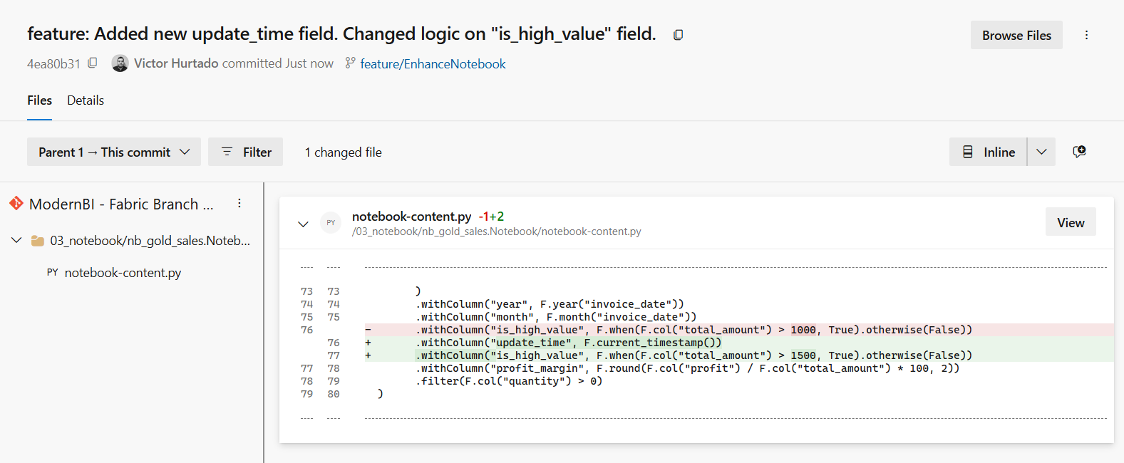The width and height of the screenshot is (1124, 463).
Task: Click the commit title heading text
Action: 341,33
